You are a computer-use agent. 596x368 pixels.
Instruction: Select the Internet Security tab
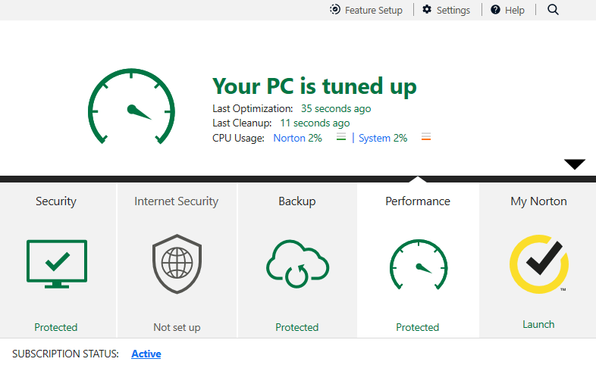[x=177, y=260]
